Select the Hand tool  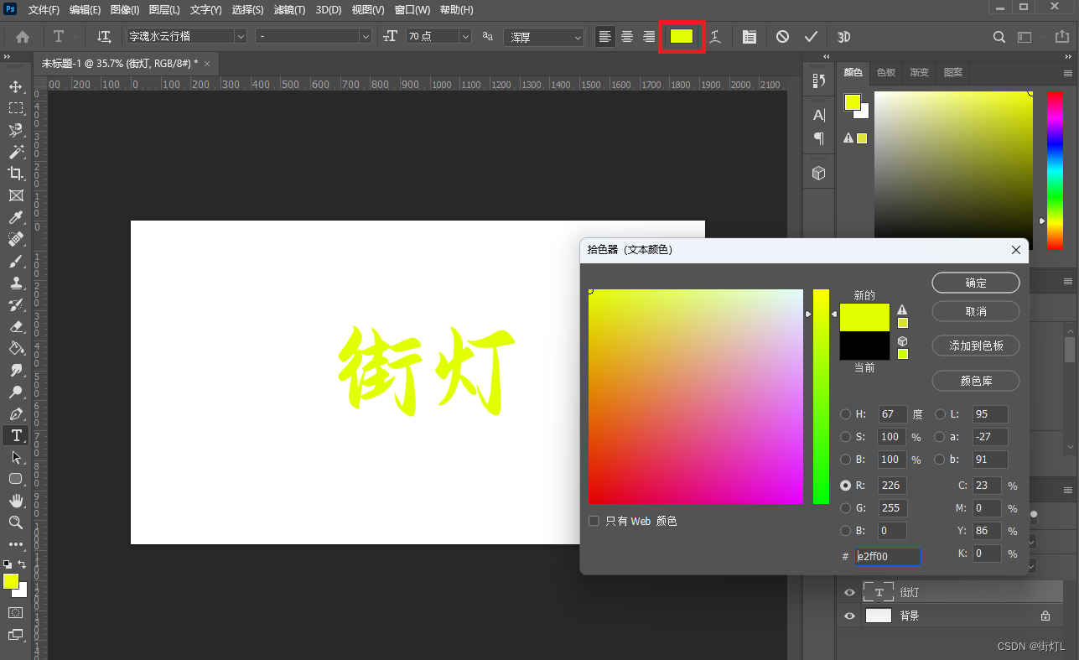point(16,501)
